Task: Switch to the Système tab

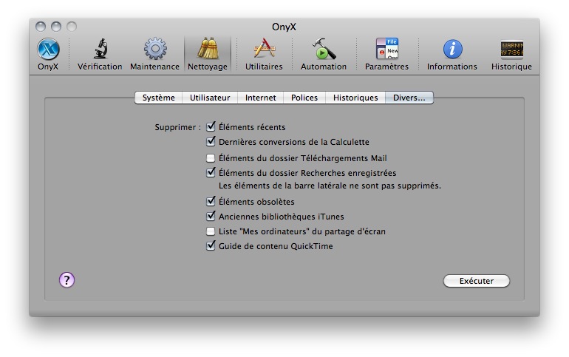Action: click(x=159, y=98)
